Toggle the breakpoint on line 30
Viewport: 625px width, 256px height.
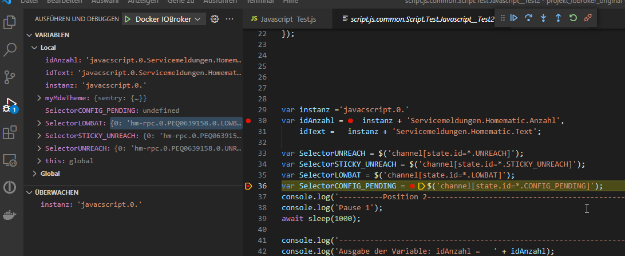click(x=248, y=120)
